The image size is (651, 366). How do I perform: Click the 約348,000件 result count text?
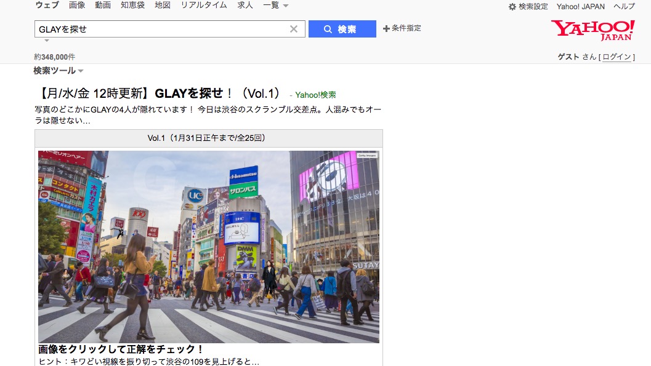(x=54, y=57)
